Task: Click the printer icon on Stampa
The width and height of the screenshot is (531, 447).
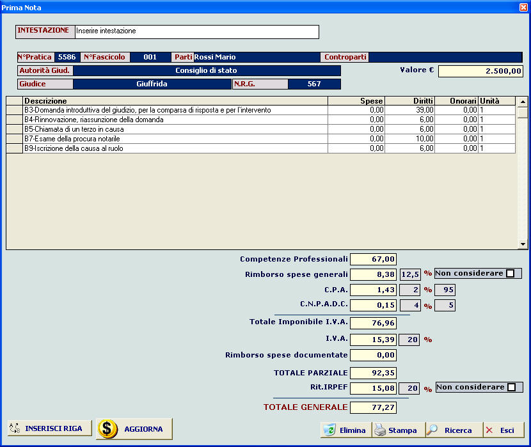Action: pyautogui.click(x=380, y=430)
